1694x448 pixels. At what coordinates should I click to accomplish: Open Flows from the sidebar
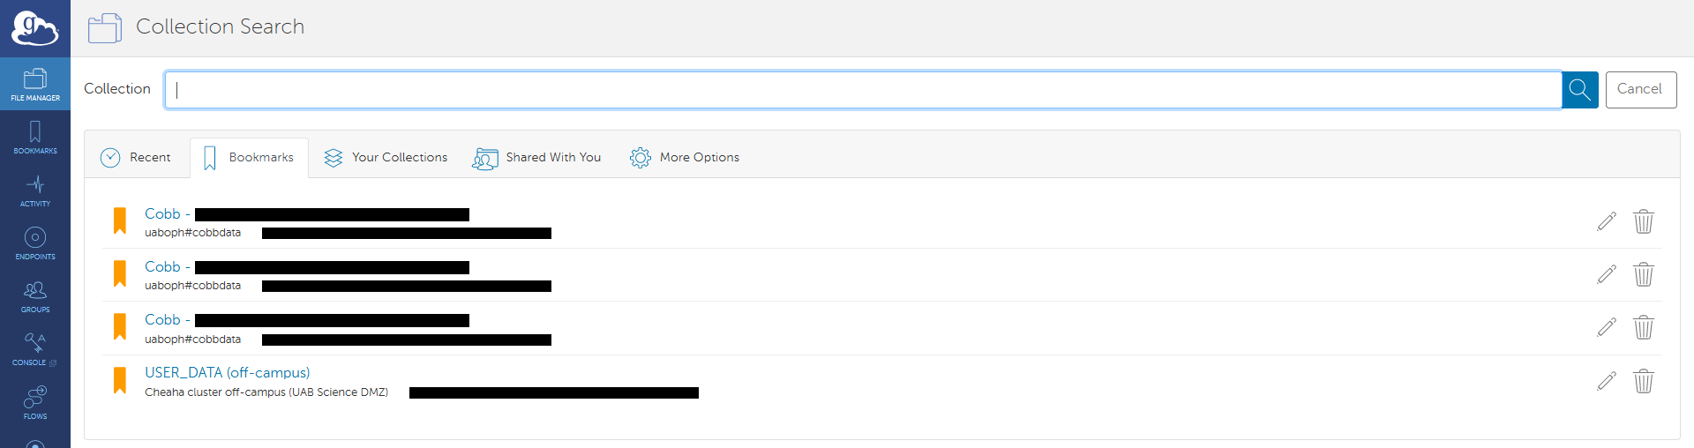tap(35, 403)
